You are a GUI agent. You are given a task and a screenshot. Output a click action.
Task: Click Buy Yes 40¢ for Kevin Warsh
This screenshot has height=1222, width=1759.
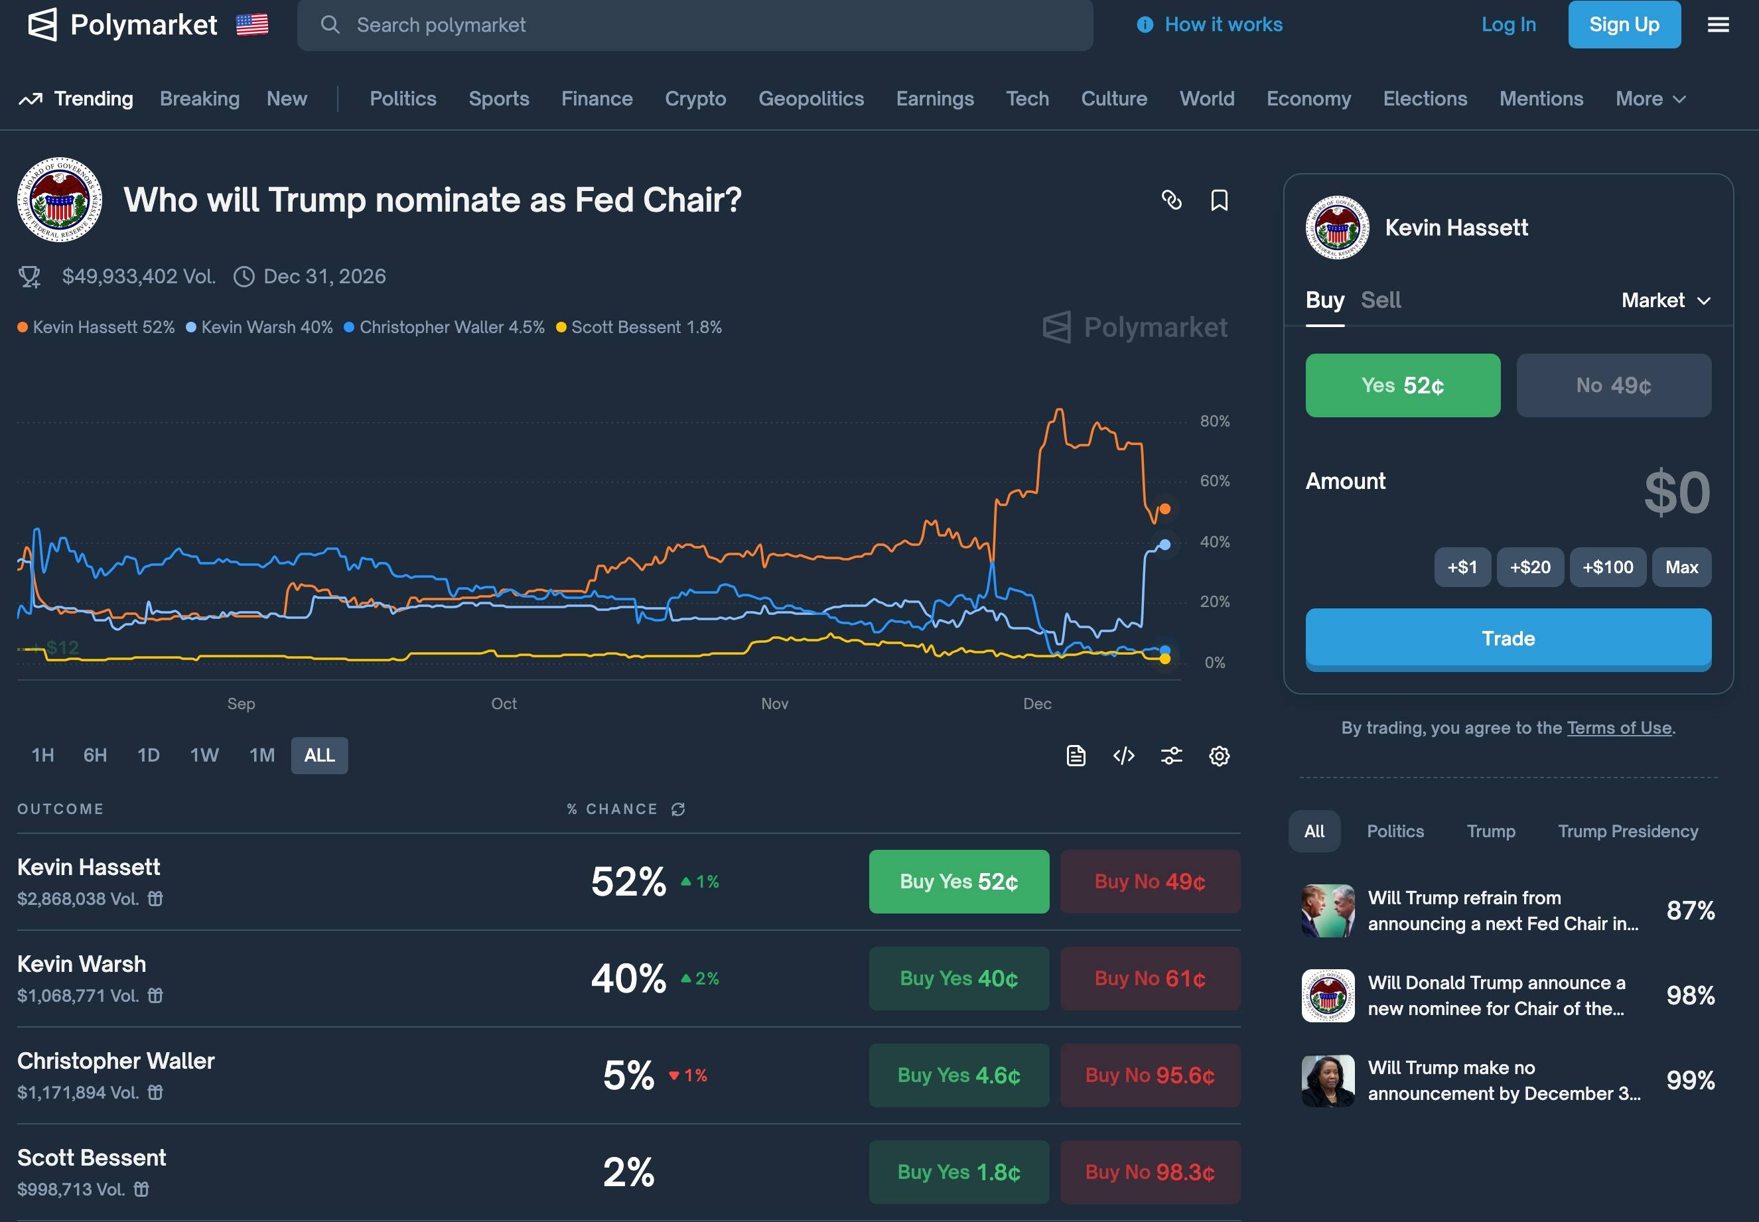tap(959, 979)
